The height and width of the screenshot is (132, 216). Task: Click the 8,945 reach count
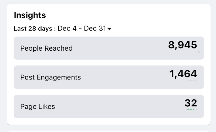(183, 45)
